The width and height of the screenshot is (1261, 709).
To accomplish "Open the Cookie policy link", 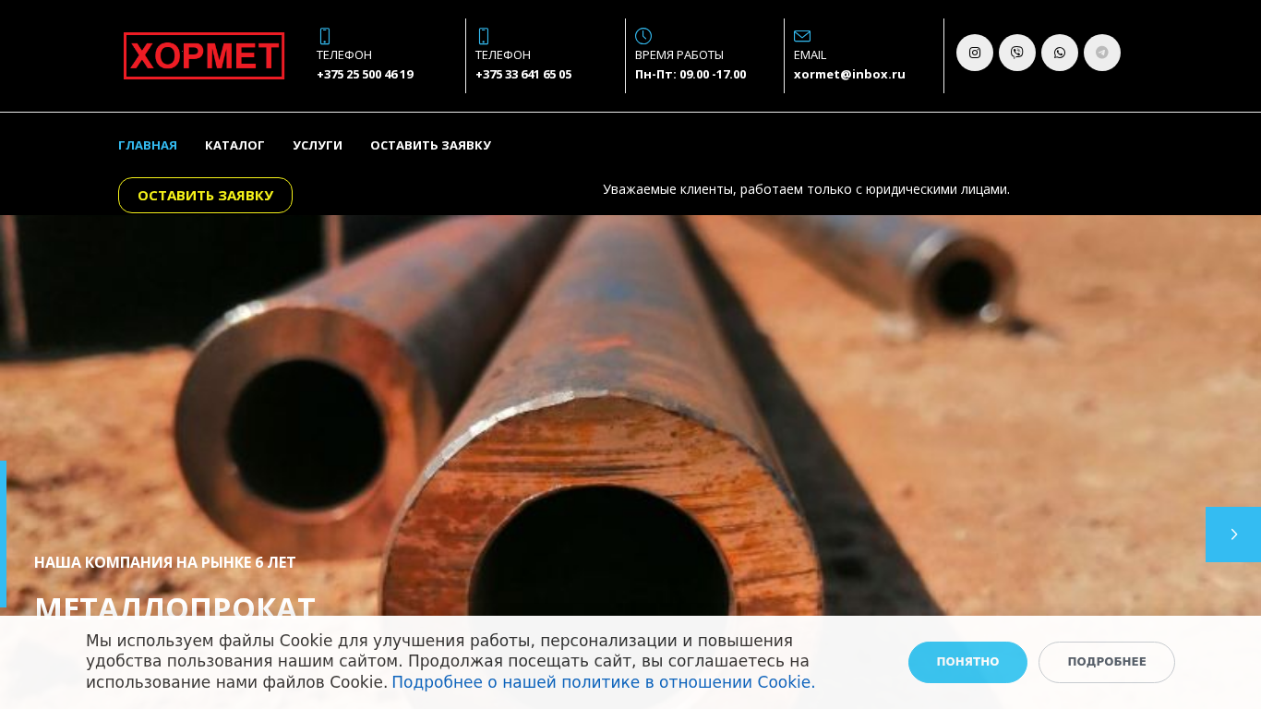I will 604,682.
